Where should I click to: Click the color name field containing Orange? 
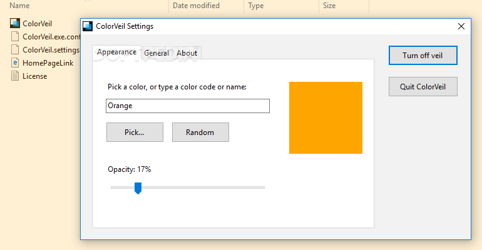(188, 106)
